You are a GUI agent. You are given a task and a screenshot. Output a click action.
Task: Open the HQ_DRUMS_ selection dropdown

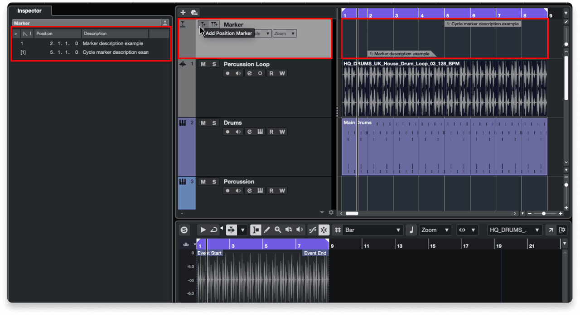pyautogui.click(x=514, y=230)
